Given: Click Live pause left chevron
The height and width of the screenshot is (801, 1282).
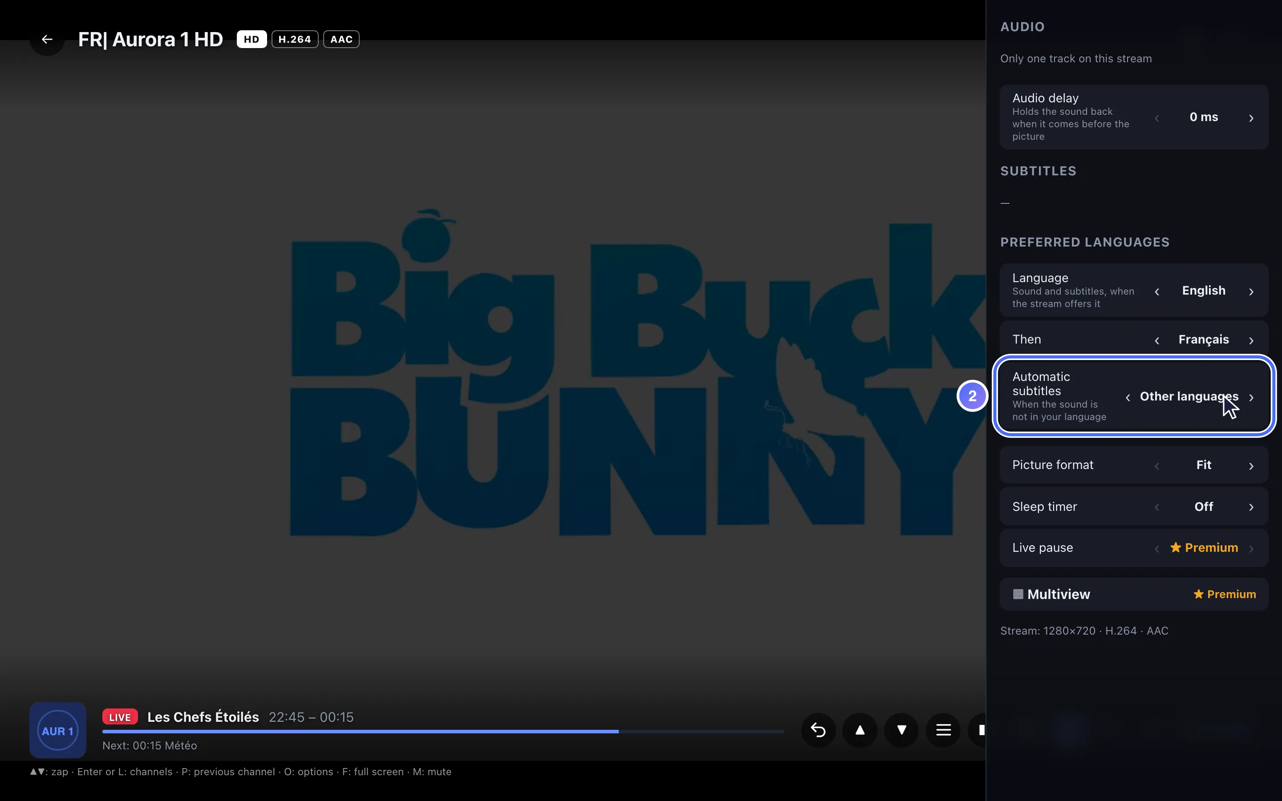Looking at the screenshot, I should click(1157, 548).
